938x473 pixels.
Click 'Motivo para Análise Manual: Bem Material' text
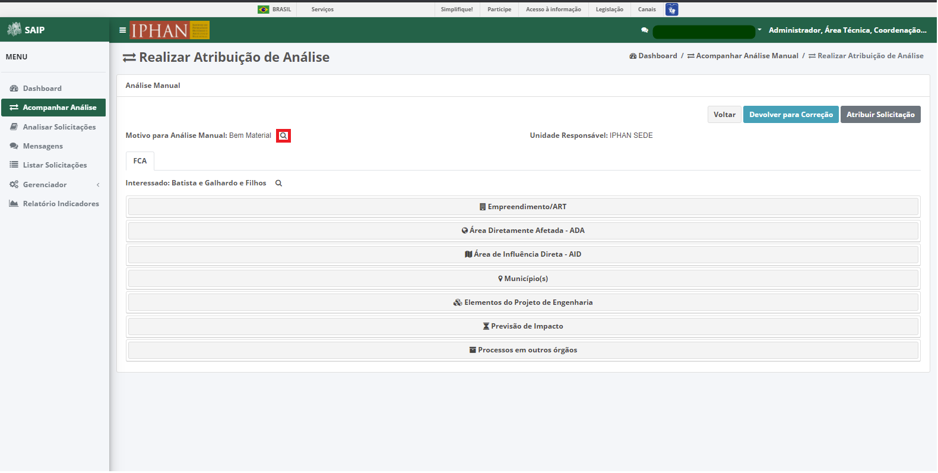tap(198, 135)
